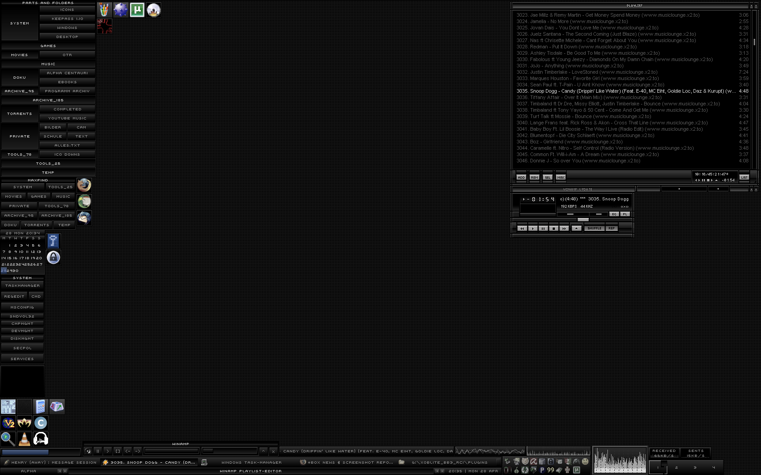
Task: Click the blue progress bar above the taskbar
Action: coord(41,451)
